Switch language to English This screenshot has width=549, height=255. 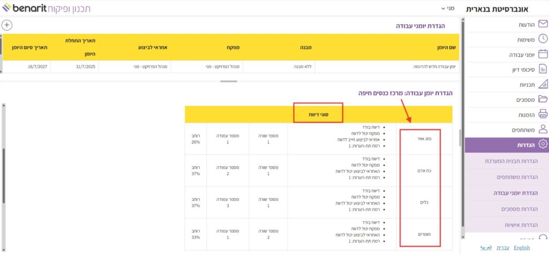point(521,247)
